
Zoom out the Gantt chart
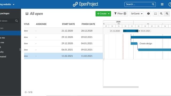[x=161, y=14]
